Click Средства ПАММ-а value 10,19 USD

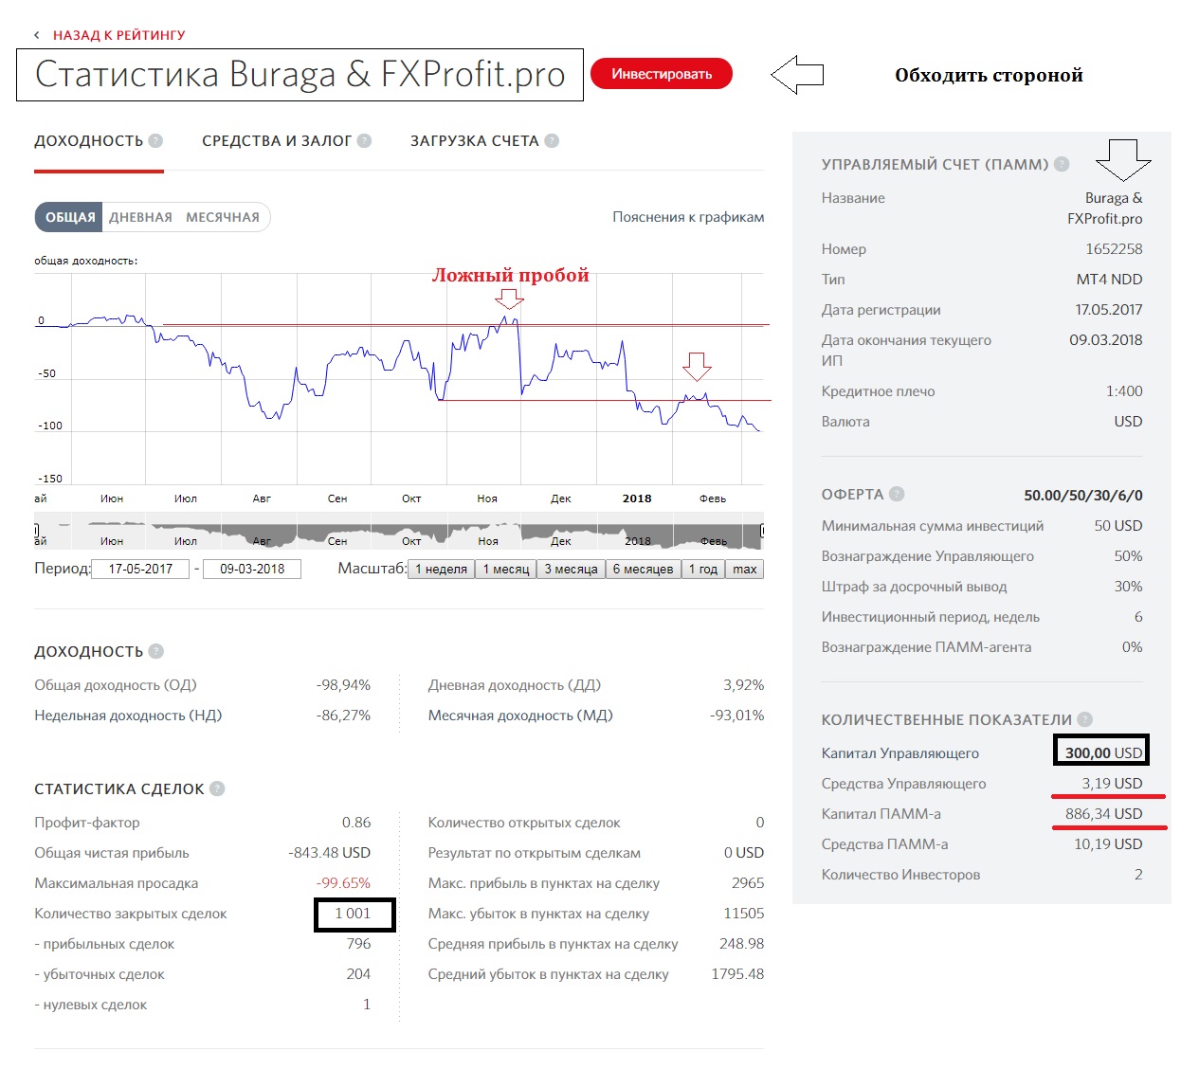(x=1108, y=844)
